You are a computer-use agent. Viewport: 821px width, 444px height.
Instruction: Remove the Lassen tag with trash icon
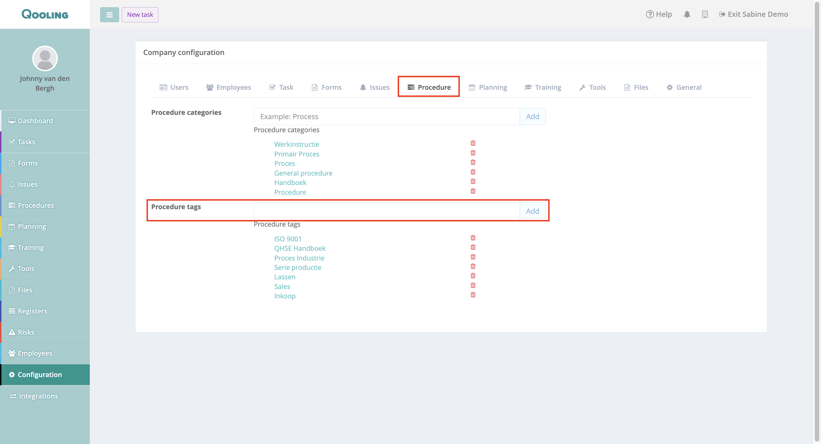tap(473, 276)
